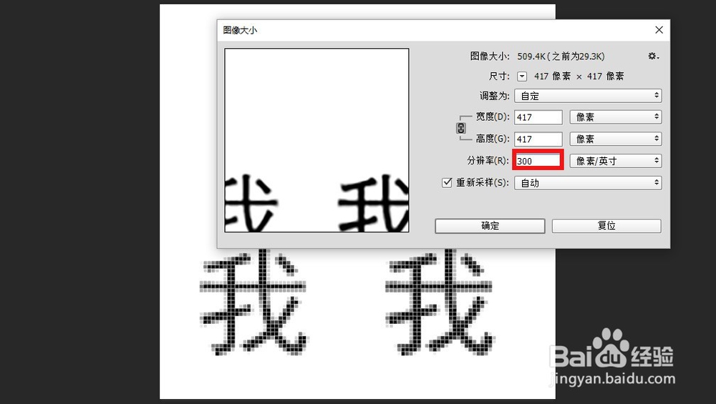716x404 pixels.
Task: Confirm with the 确定 button
Action: pyautogui.click(x=490, y=226)
